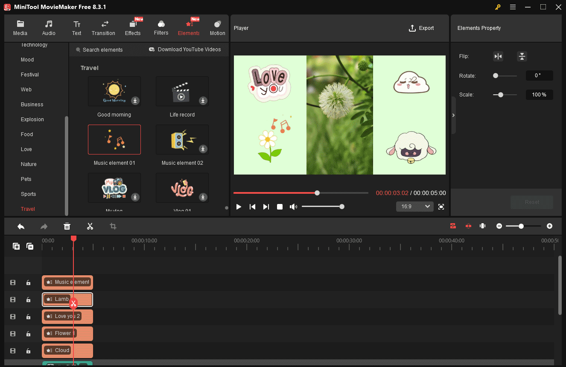Click the Export button
Image resolution: width=566 pixels, height=367 pixels.
pyautogui.click(x=421, y=28)
